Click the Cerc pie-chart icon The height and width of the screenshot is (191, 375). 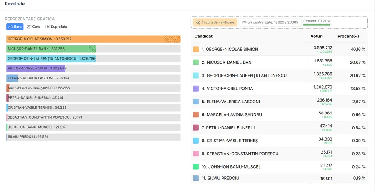coord(29,27)
